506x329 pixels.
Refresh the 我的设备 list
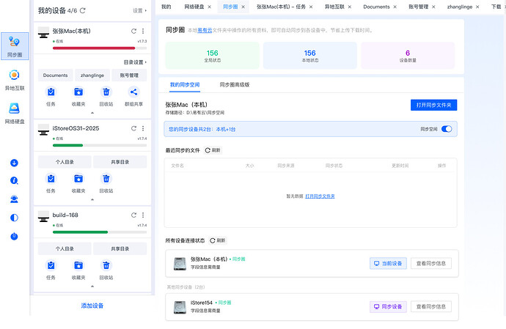coord(83,11)
